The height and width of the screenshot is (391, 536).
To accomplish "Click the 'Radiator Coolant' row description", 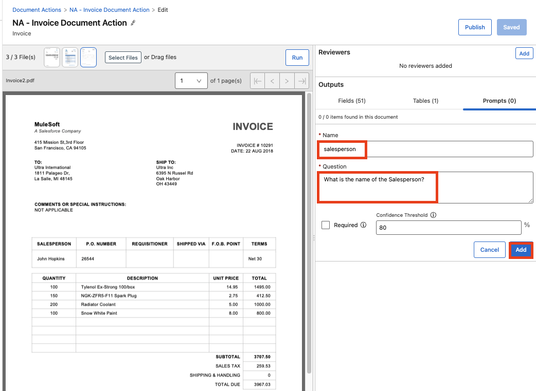I will (x=98, y=305).
